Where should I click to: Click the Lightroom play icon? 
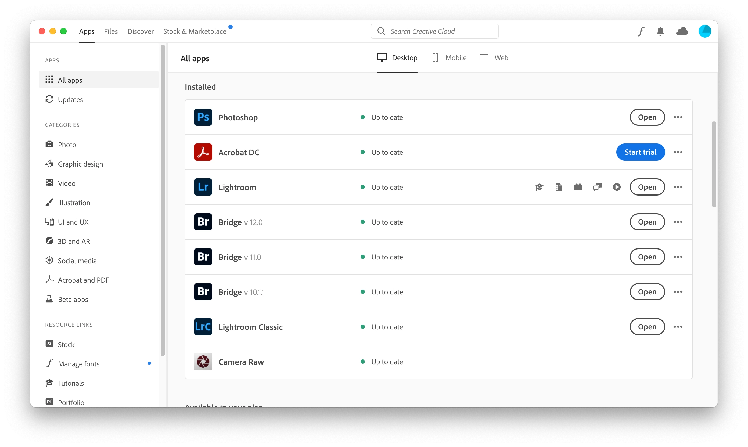[x=617, y=187]
